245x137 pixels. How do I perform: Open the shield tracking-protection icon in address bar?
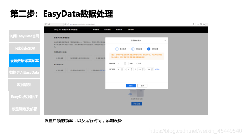65,24
